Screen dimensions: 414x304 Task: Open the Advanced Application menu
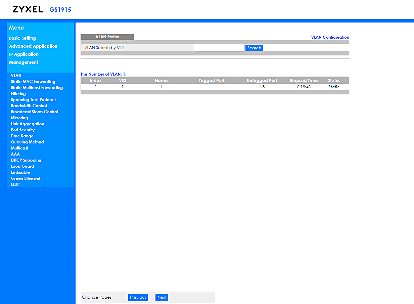click(33, 46)
